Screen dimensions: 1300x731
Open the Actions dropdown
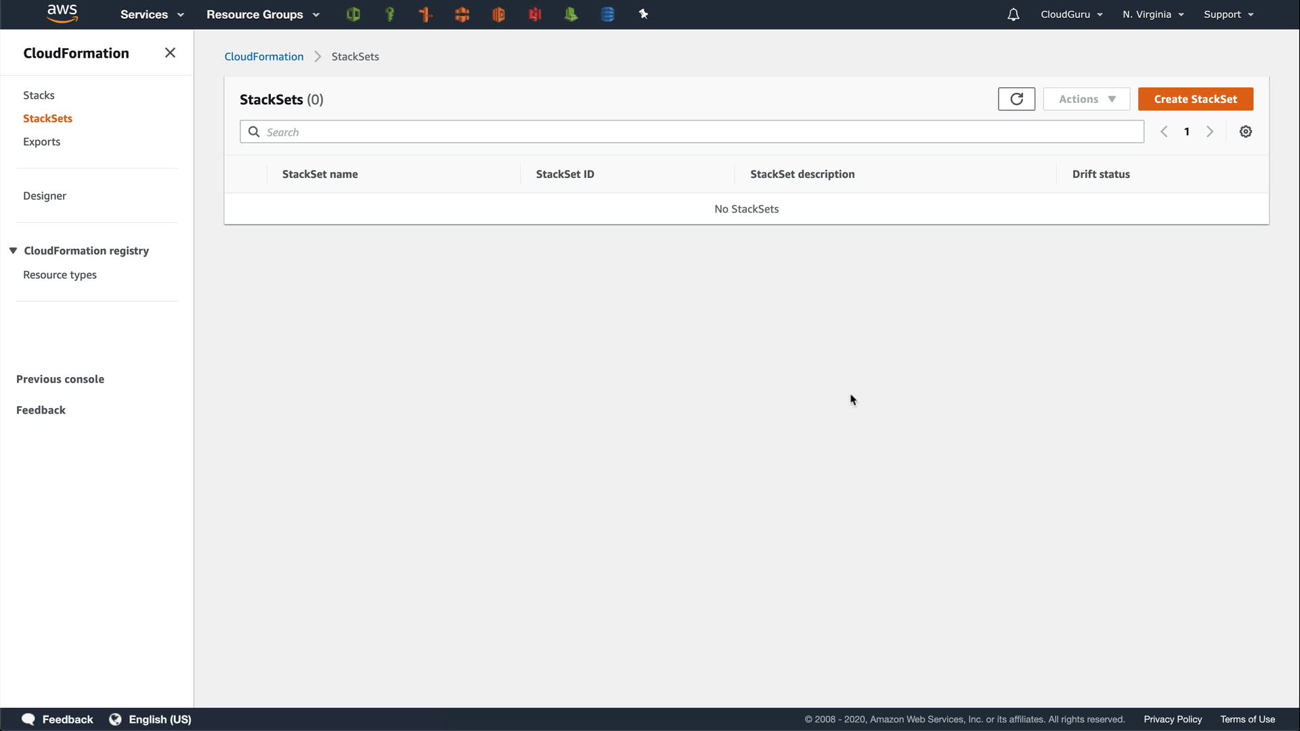pos(1086,99)
